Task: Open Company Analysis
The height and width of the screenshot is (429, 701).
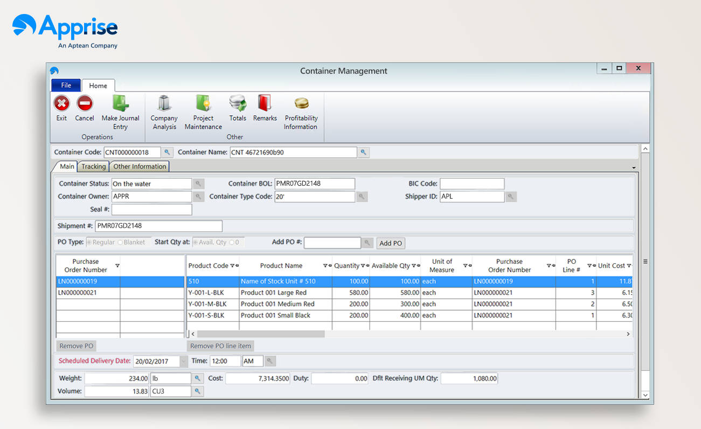Action: tap(164, 110)
